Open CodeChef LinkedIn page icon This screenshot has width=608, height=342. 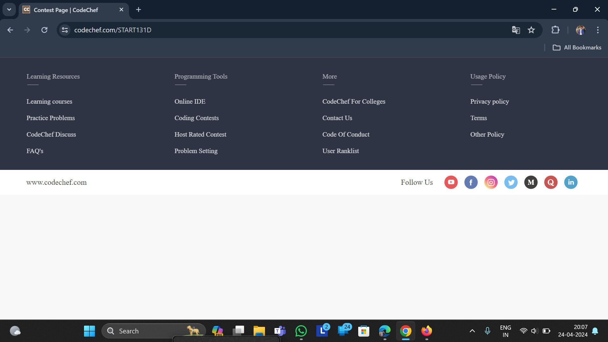point(571,182)
